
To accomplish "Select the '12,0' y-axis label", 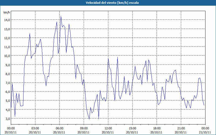I will coord(7,38).
